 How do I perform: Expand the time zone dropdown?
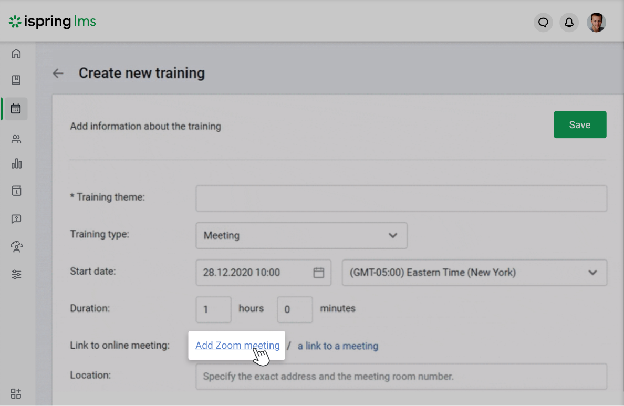click(593, 273)
